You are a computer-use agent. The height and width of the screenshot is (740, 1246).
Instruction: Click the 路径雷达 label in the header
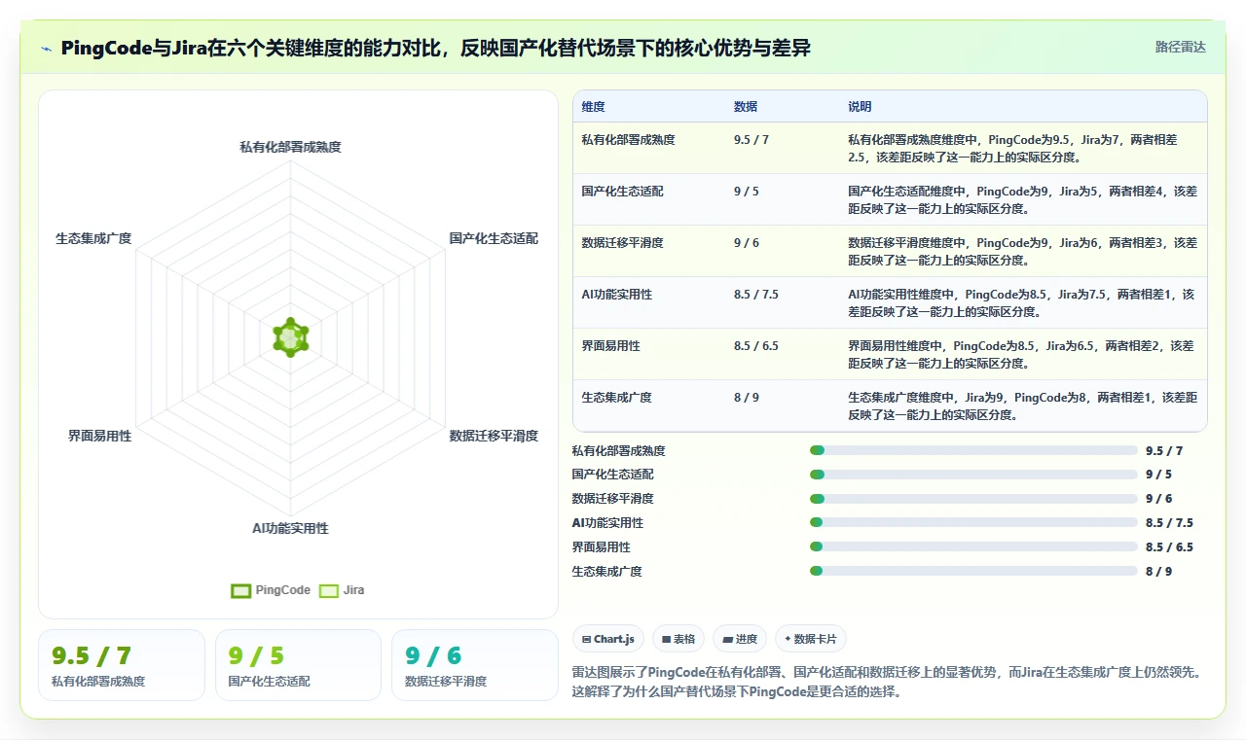[x=1180, y=47]
